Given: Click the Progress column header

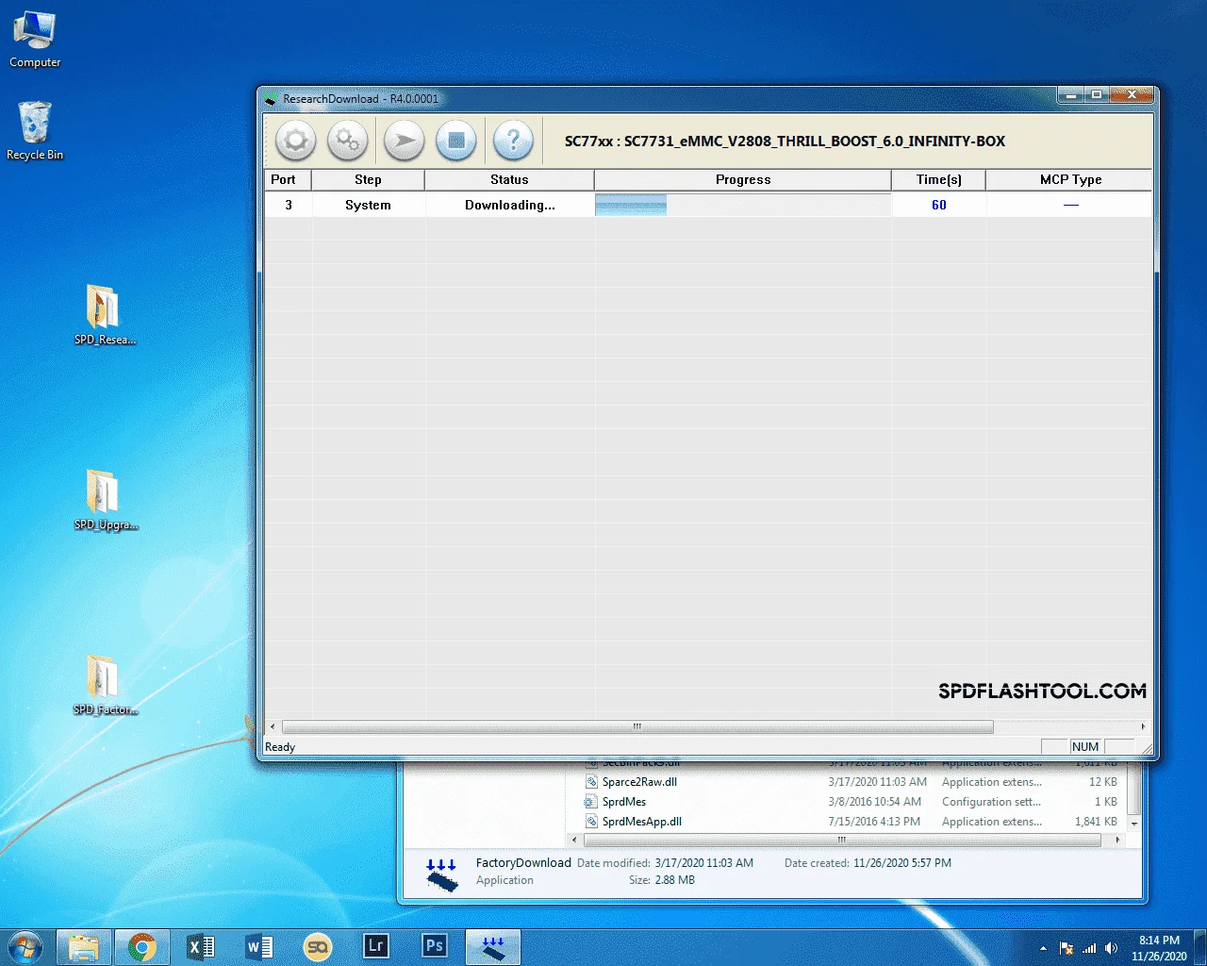Looking at the screenshot, I should (x=743, y=179).
